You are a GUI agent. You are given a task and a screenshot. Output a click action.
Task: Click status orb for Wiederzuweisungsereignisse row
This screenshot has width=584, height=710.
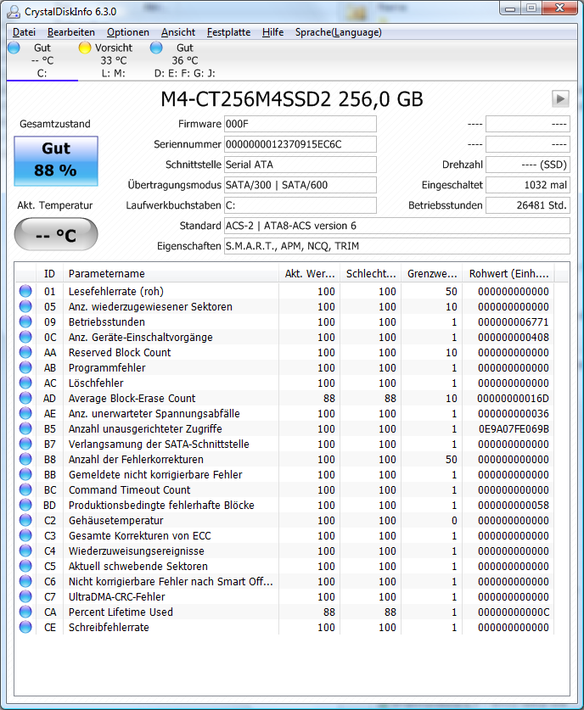click(25, 551)
